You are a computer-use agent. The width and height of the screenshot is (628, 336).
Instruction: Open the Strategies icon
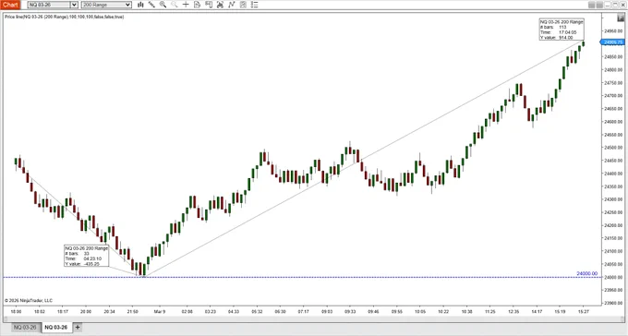click(243, 5)
